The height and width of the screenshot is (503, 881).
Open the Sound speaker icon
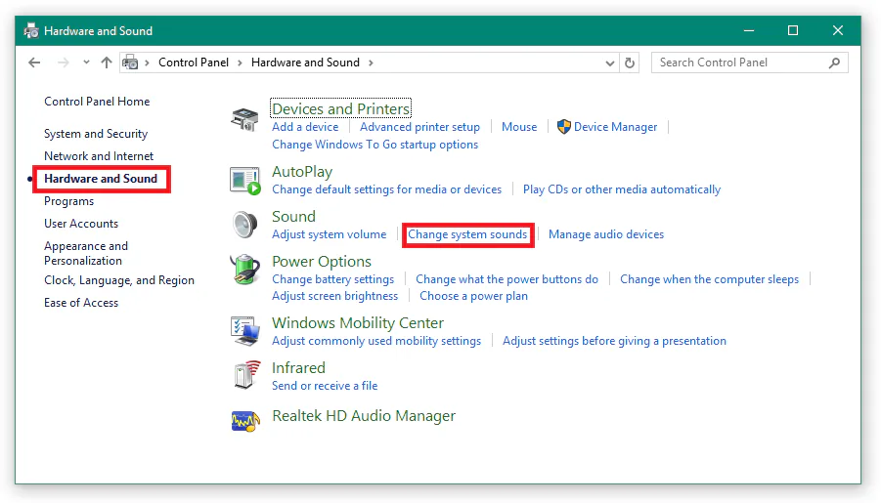[x=245, y=225]
